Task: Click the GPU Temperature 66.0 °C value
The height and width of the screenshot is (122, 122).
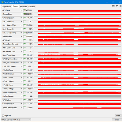Action: point(28,18)
